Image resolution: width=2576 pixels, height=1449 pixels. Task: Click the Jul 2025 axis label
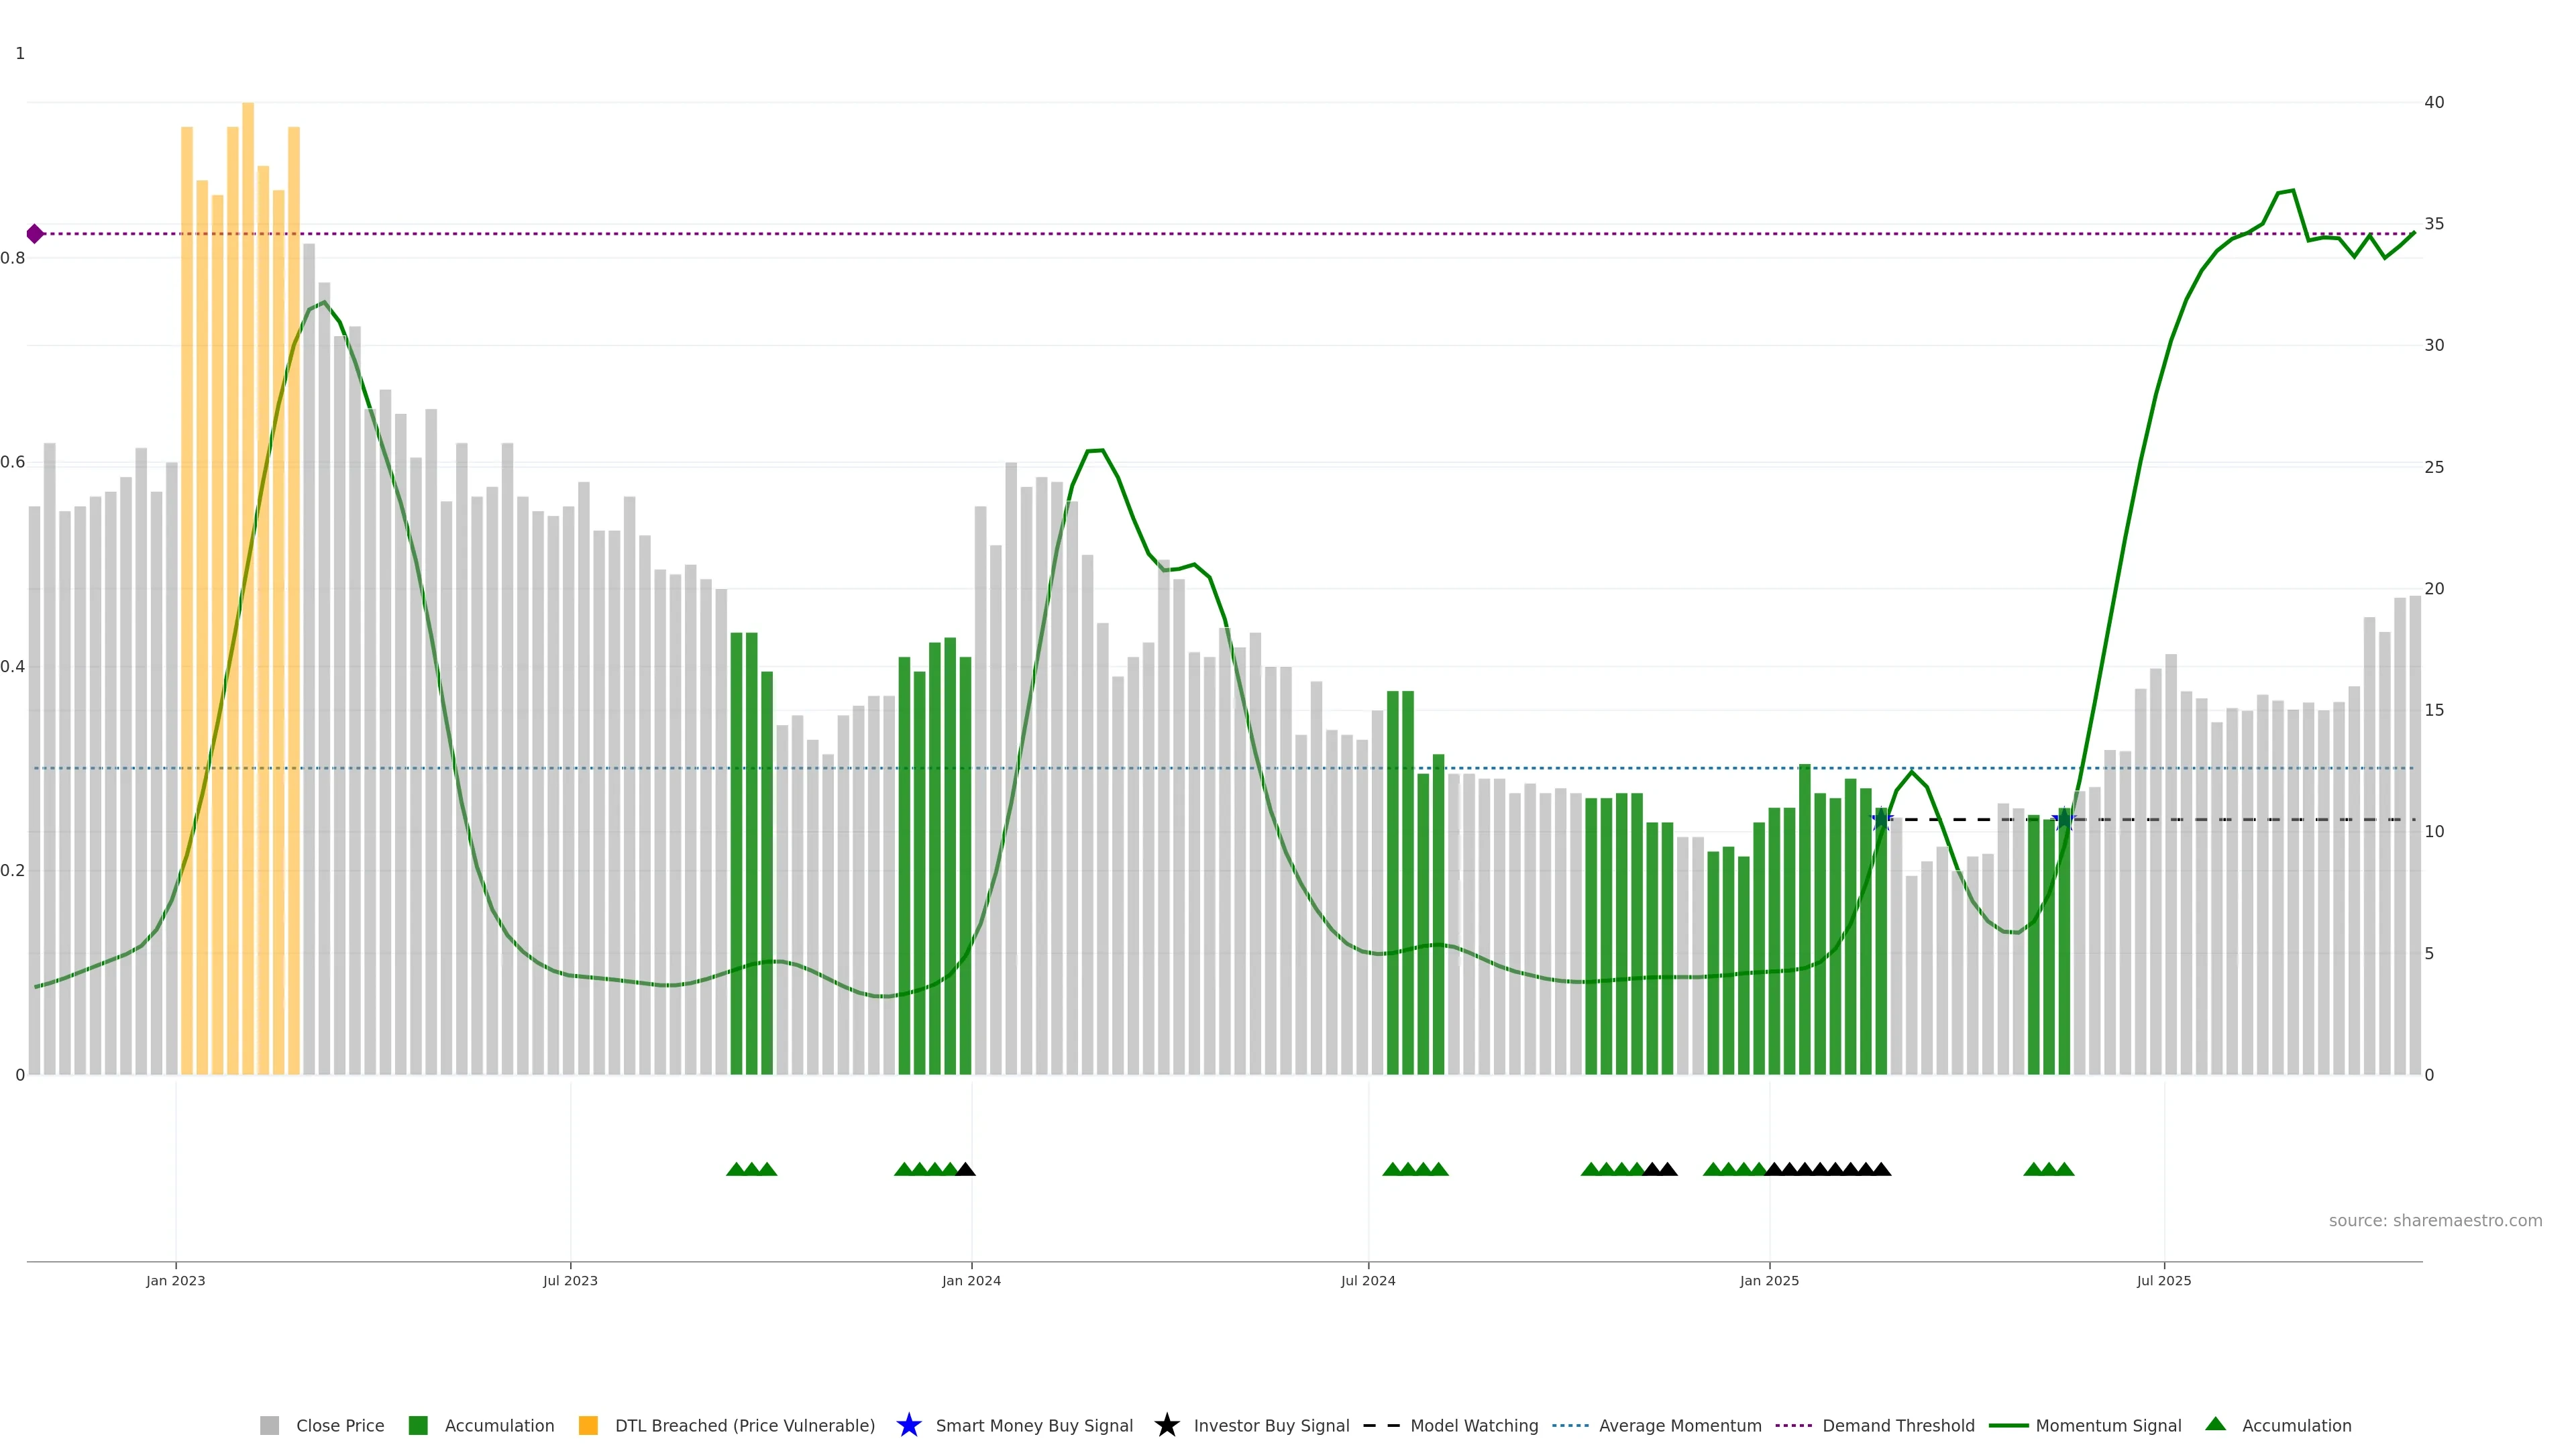click(x=2164, y=1280)
